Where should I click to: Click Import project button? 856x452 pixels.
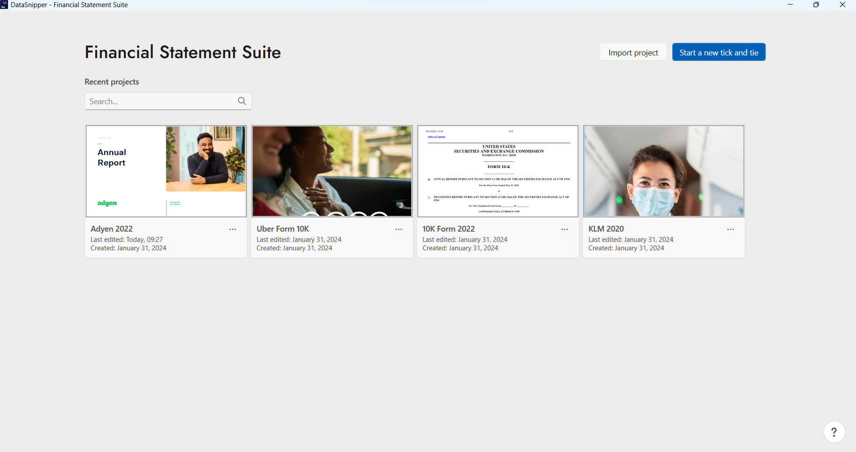[x=633, y=52]
